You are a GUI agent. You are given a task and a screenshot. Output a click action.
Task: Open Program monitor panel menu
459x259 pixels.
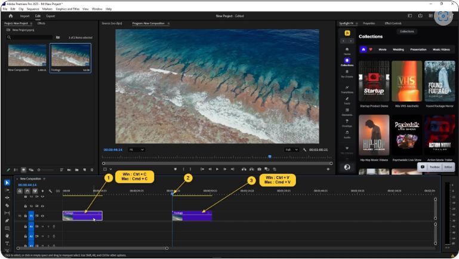tap(168, 23)
